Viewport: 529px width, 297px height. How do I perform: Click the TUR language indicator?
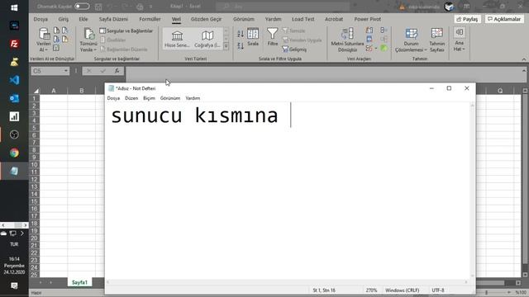14,244
